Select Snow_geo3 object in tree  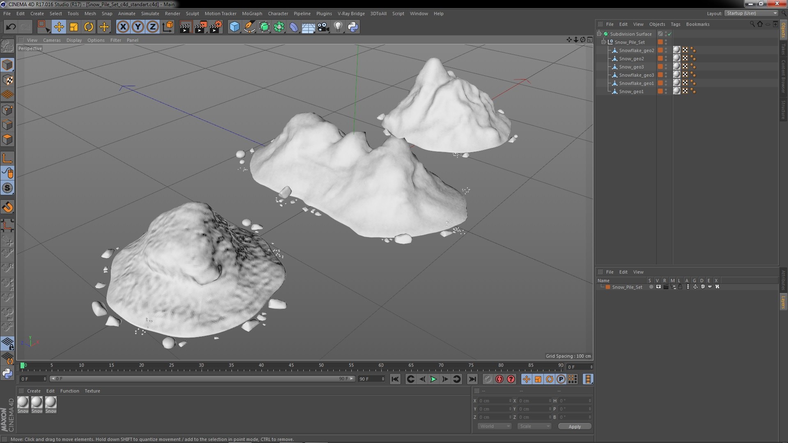(x=631, y=67)
